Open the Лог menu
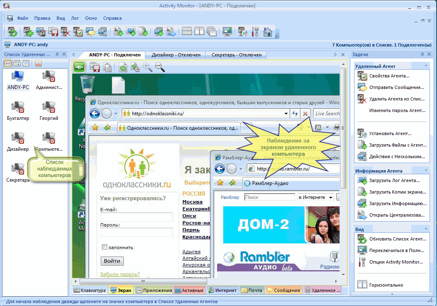Image resolution: width=437 pixels, height=306 pixels. (x=75, y=18)
